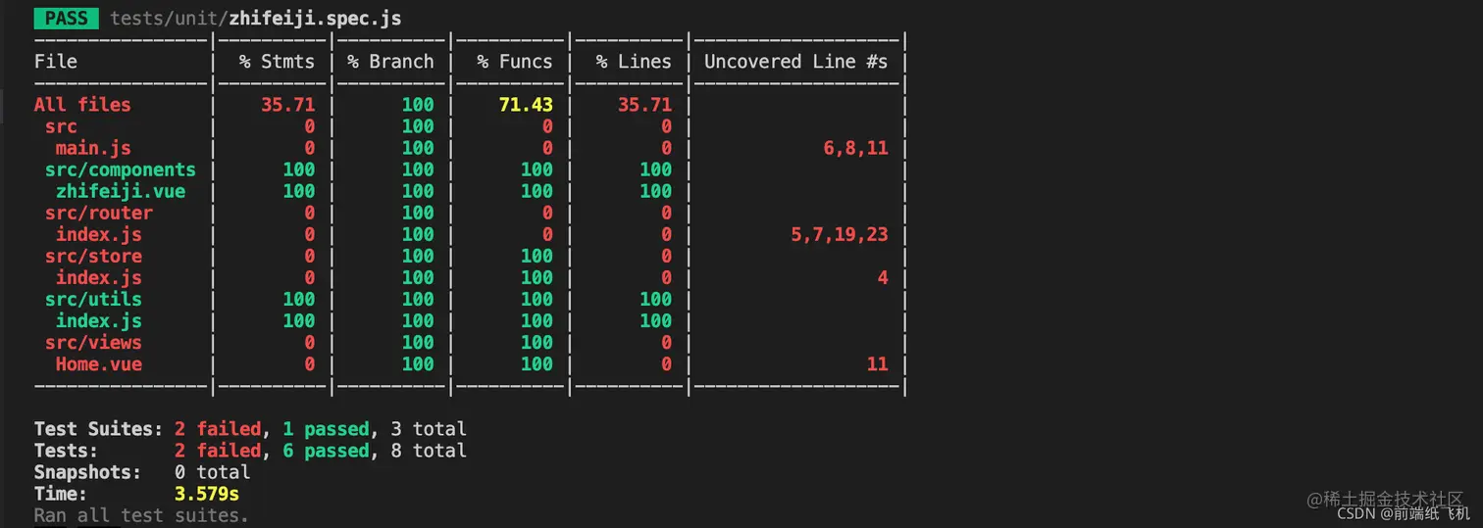Screen dimensions: 1483x528
Task: Click the % Branch column header
Action: 390,62
